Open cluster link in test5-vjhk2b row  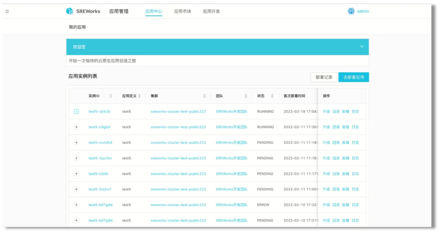[178, 112]
